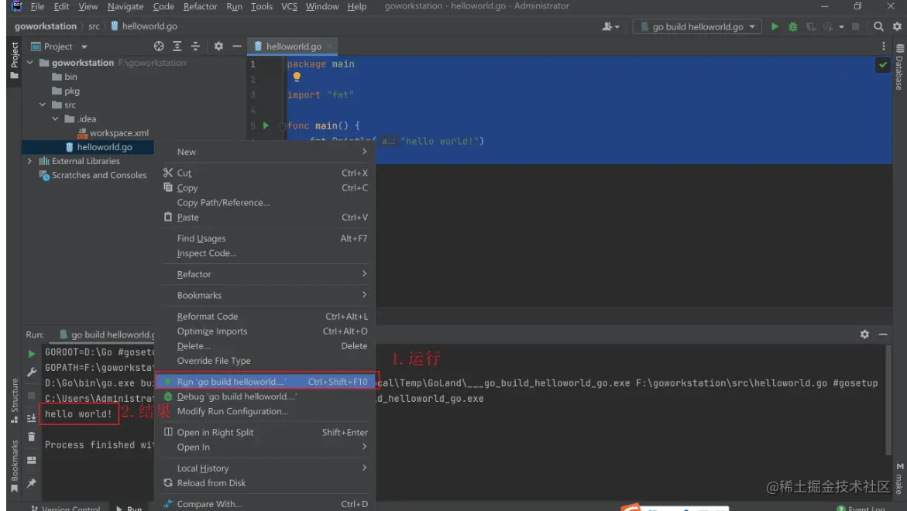Select Run 'go build helloworld...' menu entry
Image resolution: width=907 pixels, height=511 pixels.
pyautogui.click(x=266, y=382)
